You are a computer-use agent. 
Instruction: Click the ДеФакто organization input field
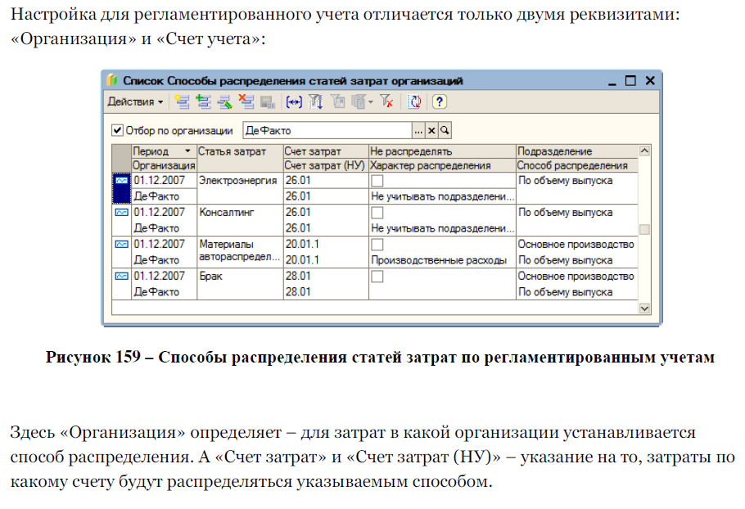click(x=327, y=130)
